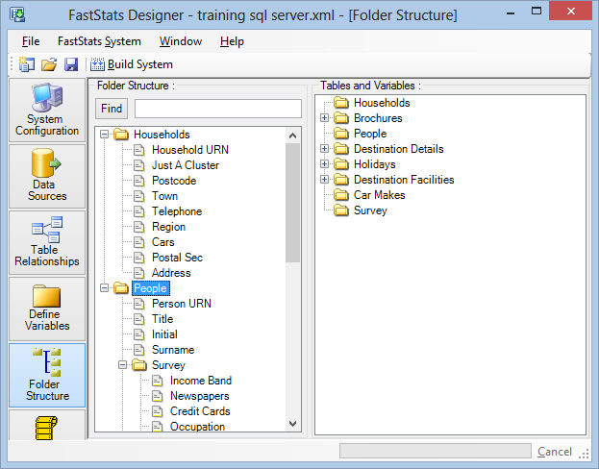Click the status bar progress bar

coord(436,451)
